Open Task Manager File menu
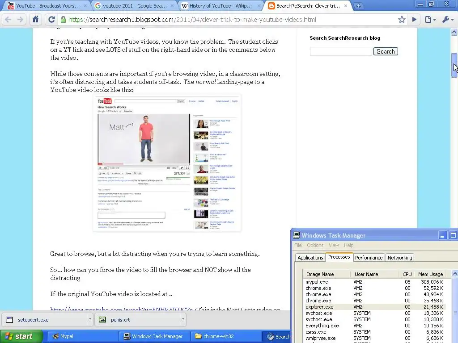Image resolution: width=458 pixels, height=343 pixels. (298, 245)
